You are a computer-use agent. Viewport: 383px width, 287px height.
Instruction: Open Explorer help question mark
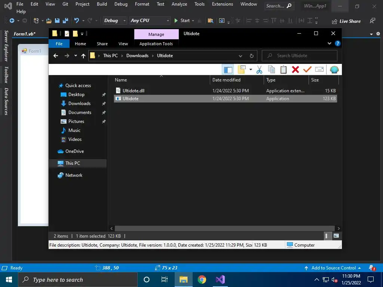click(x=338, y=43)
